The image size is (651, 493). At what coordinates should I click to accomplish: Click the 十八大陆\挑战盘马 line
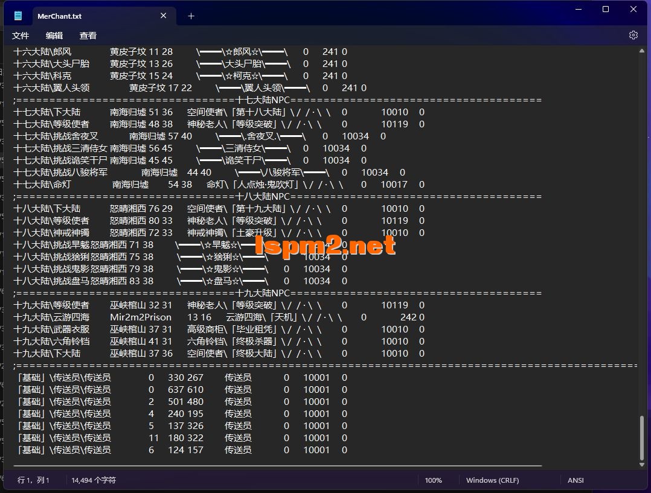pos(180,281)
